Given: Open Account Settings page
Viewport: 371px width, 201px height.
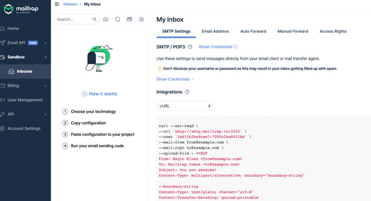Looking at the screenshot, I should coord(24,128).
